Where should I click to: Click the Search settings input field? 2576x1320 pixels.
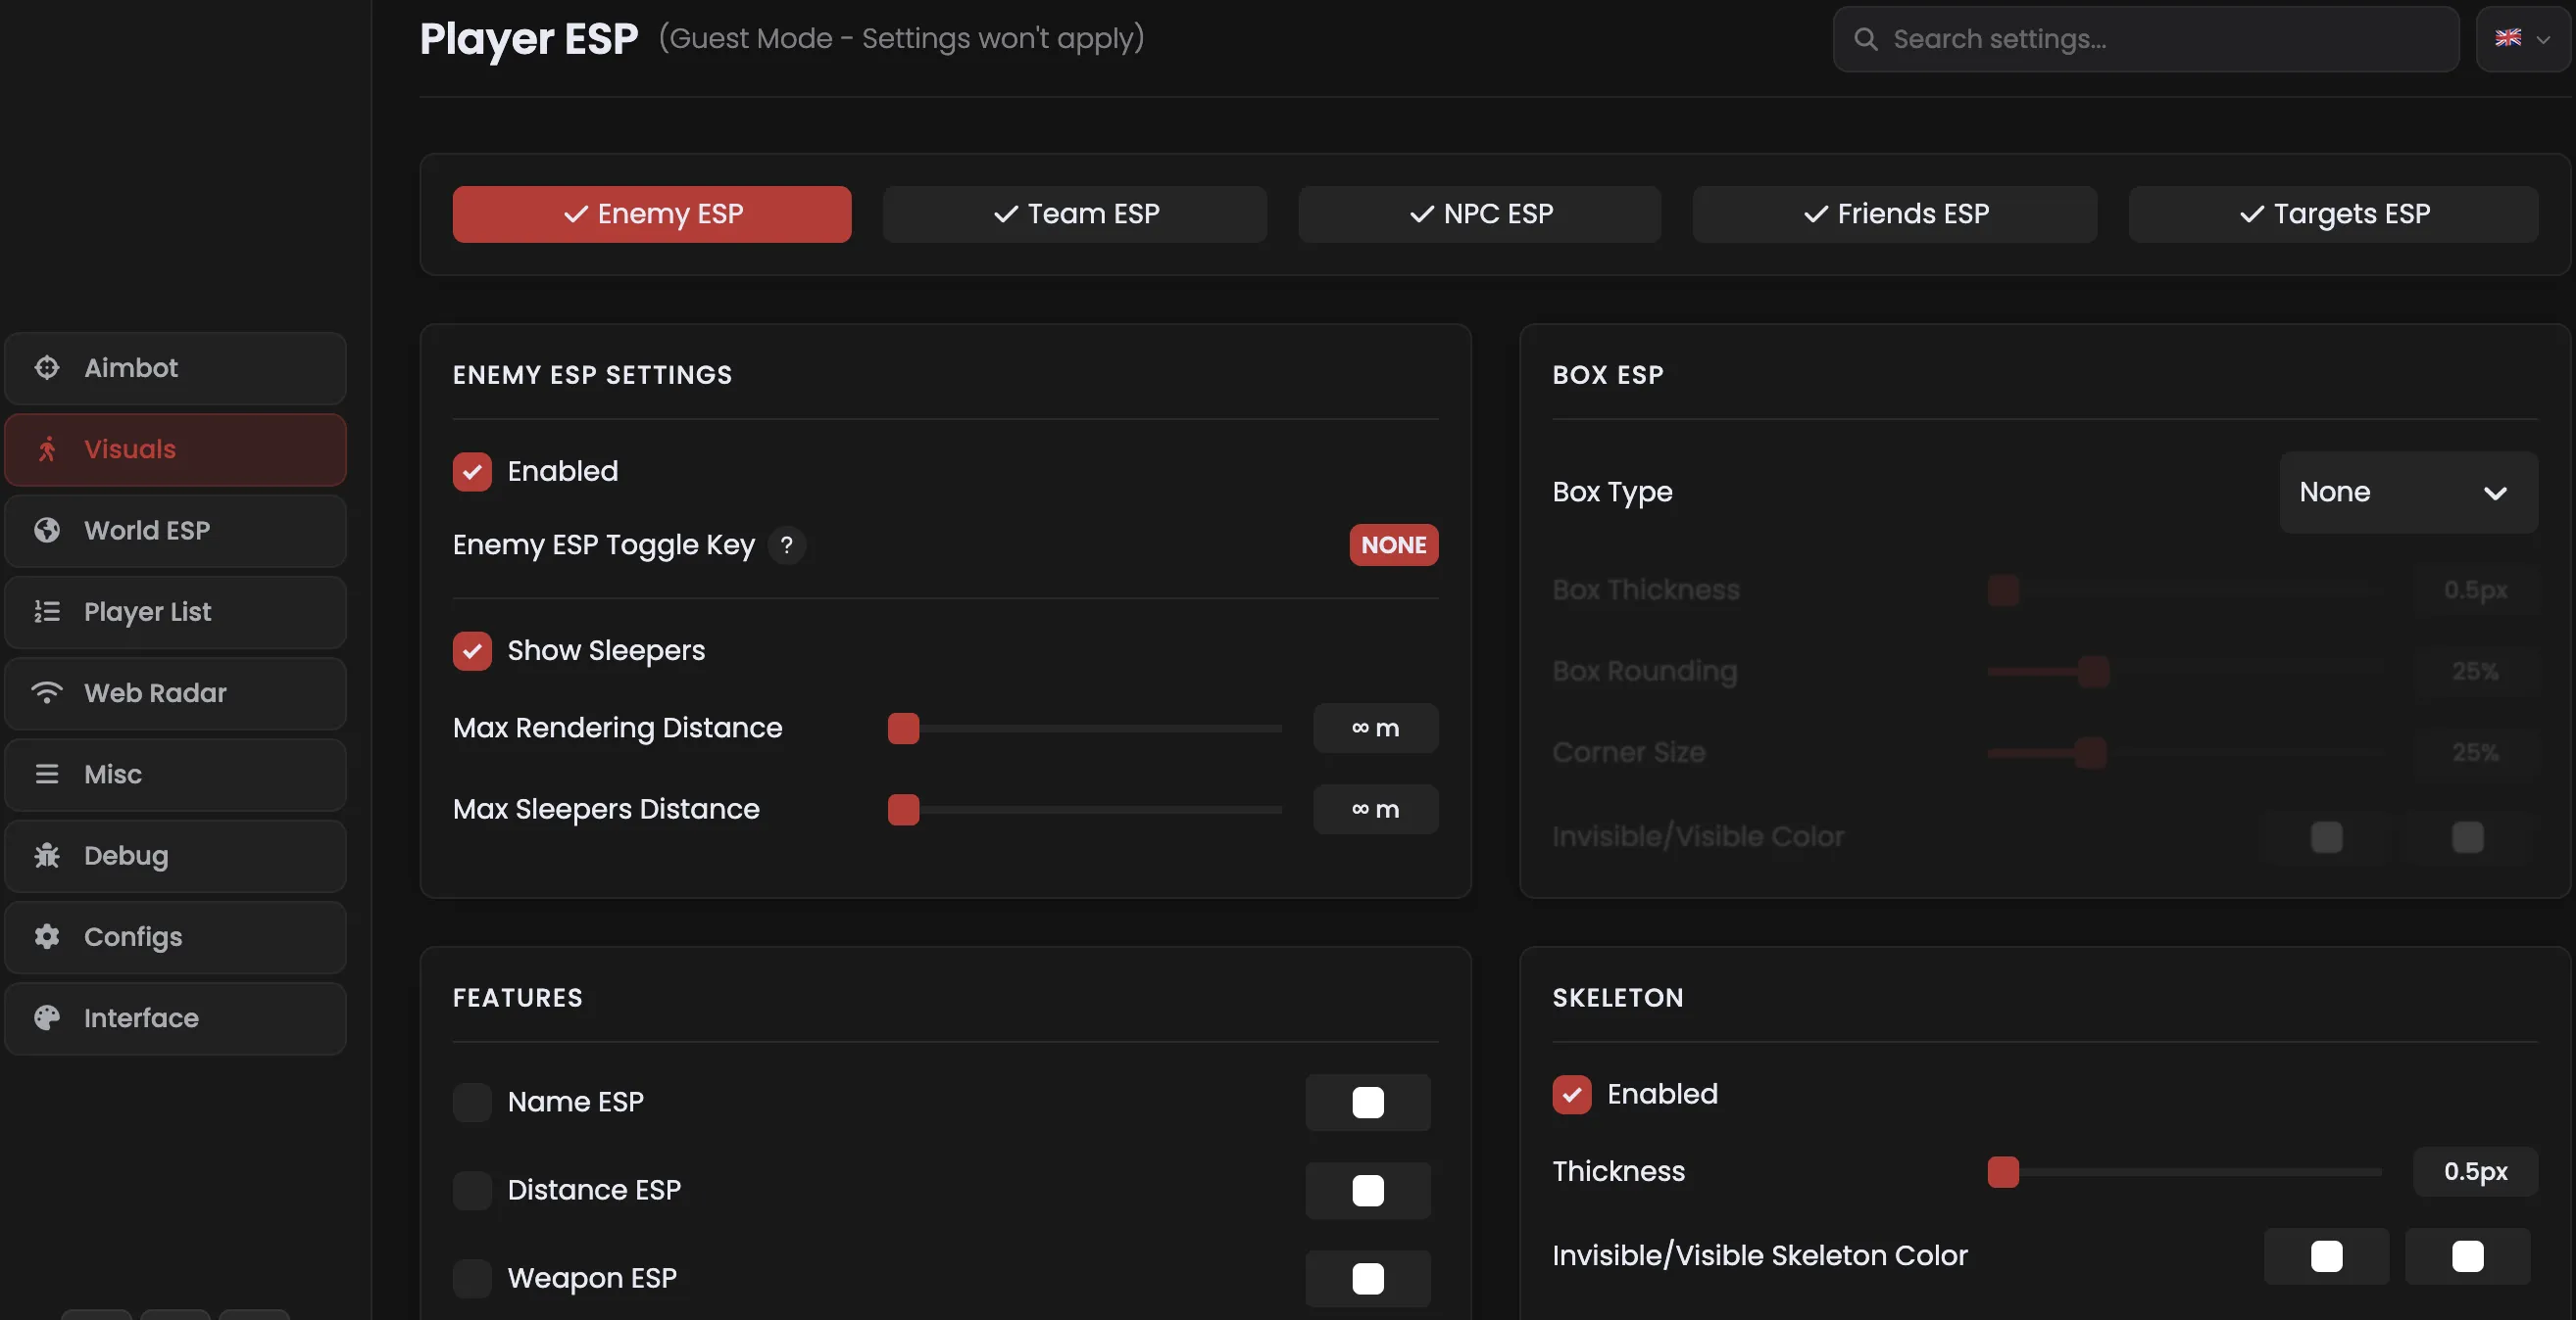point(2146,39)
